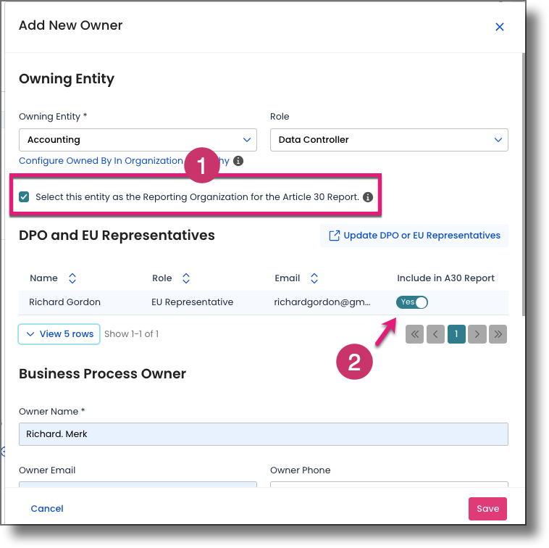Click the Cancel link

(47, 509)
